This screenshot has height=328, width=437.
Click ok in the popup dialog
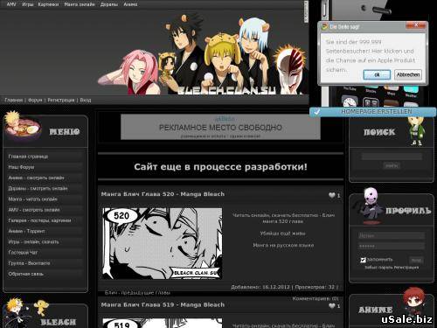pos(377,74)
